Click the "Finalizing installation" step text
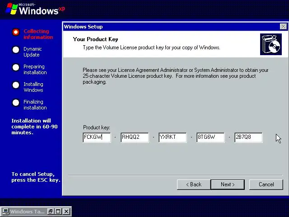 [x=35, y=105]
